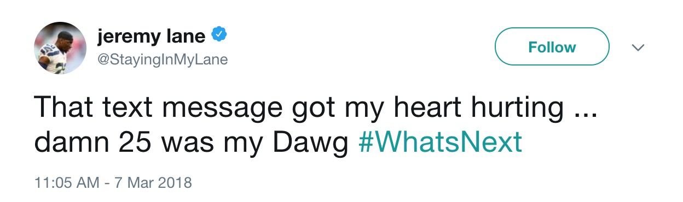Open the #WhatsNext hashtag
This screenshot has height=202, width=683.
click(440, 142)
